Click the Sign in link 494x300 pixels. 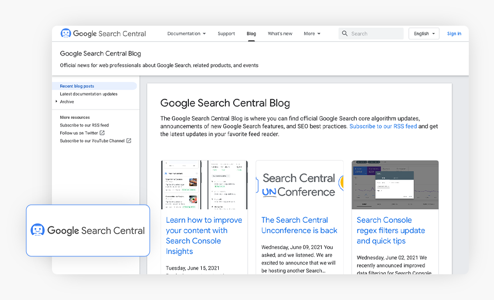454,33
